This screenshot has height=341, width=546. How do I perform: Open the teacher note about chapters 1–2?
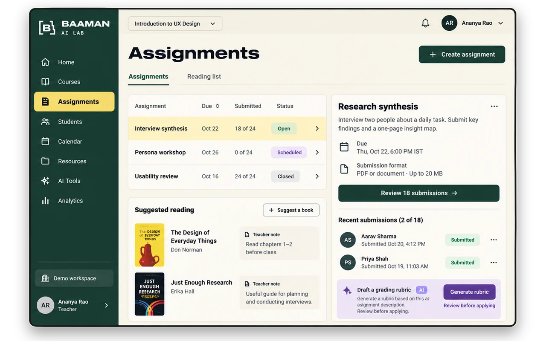279,243
